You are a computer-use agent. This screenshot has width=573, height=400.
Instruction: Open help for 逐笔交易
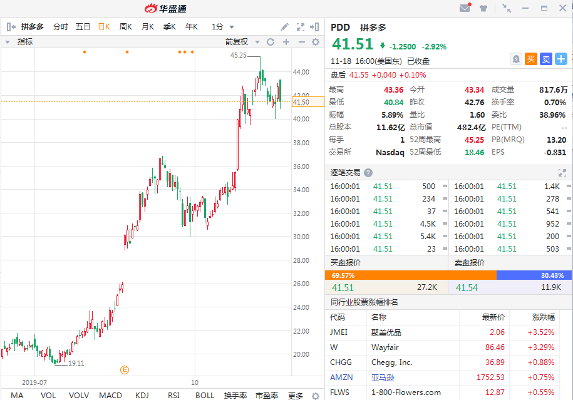pyautogui.click(x=368, y=173)
